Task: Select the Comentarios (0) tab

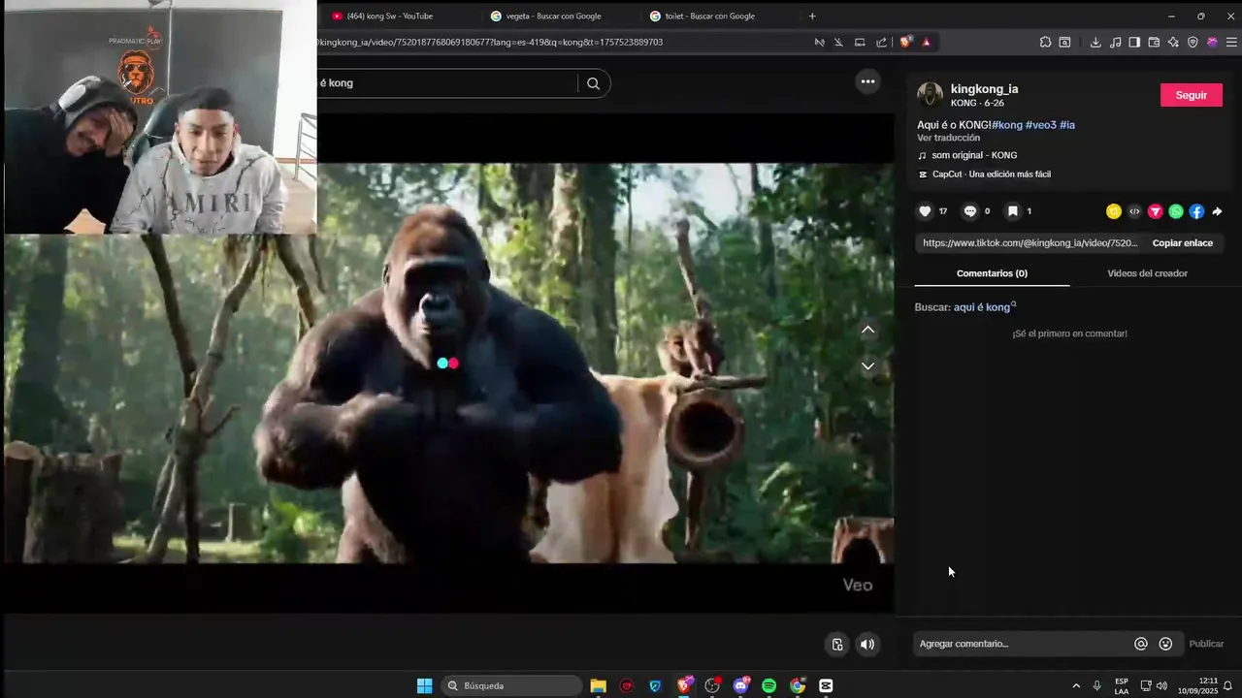Action: [992, 273]
